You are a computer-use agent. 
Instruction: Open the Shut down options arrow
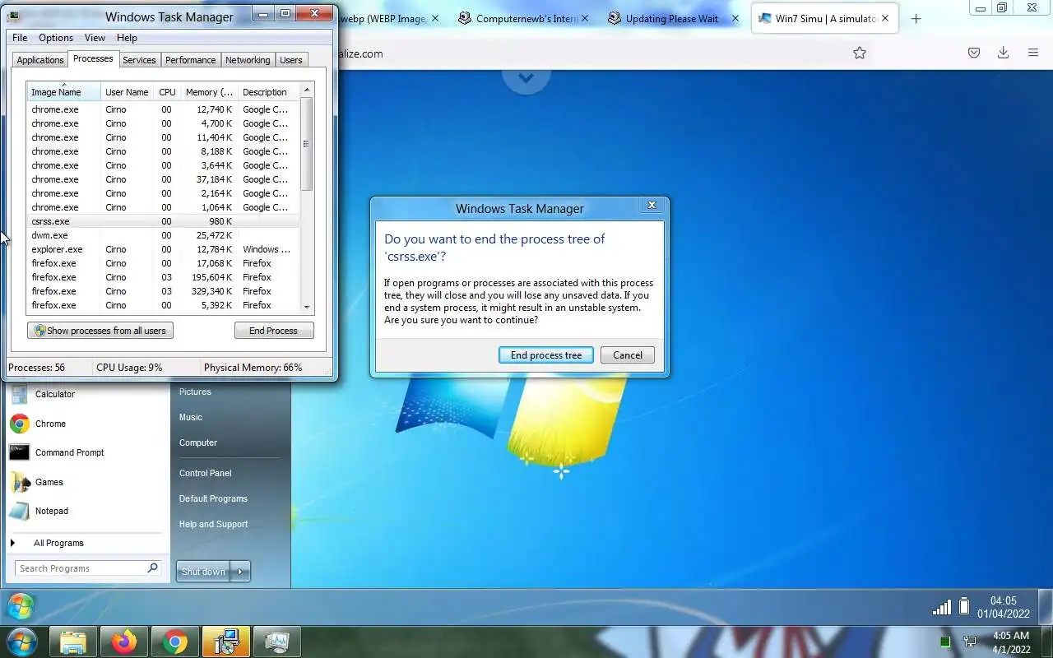[240, 571]
